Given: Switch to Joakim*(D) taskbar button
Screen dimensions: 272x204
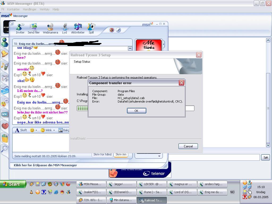Looking at the screenshot, I should pos(91,192).
